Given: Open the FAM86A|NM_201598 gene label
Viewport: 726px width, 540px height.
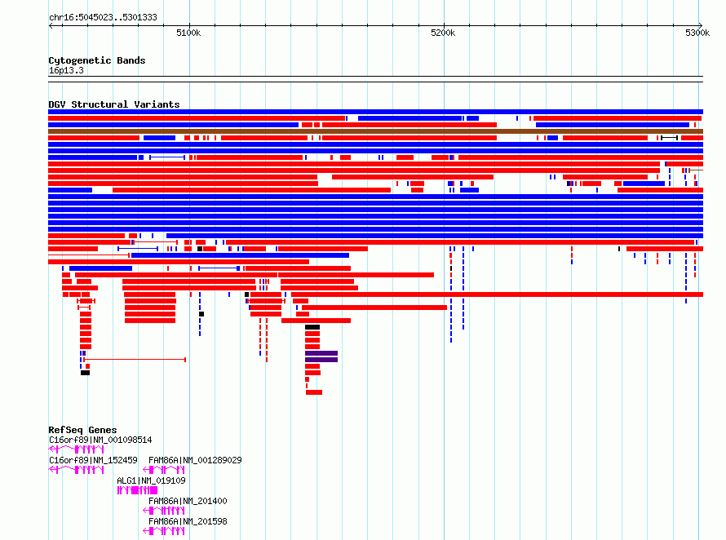Looking at the screenshot, I should (x=188, y=521).
